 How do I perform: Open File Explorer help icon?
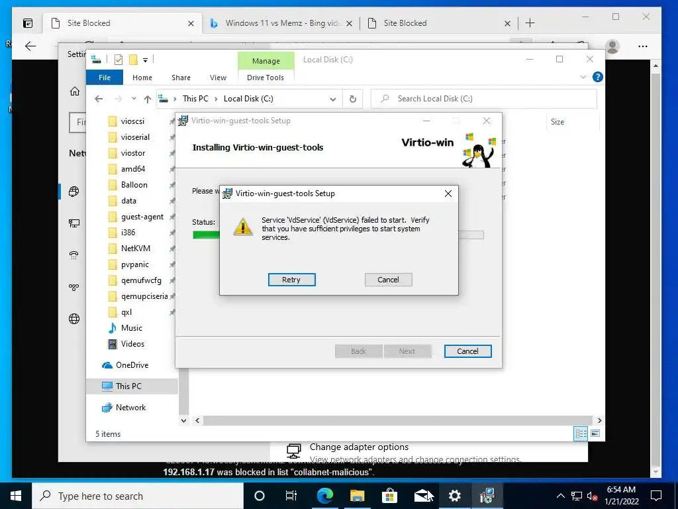click(598, 77)
